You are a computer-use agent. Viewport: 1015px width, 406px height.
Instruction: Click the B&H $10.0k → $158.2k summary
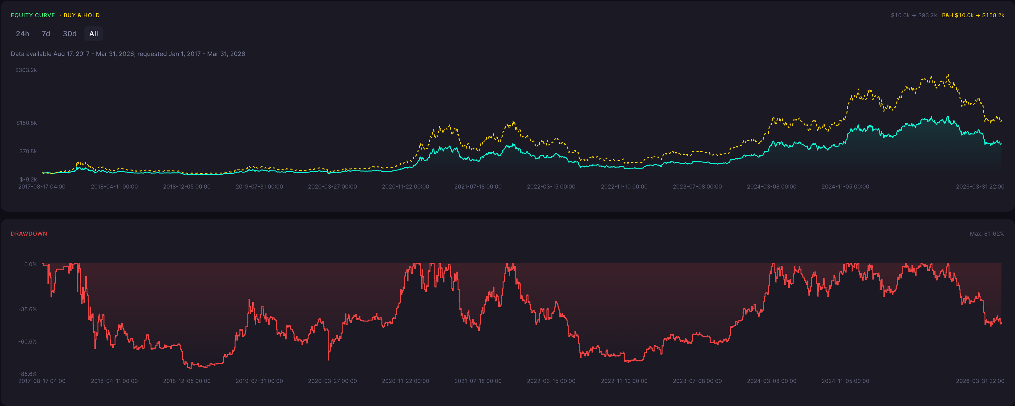point(973,15)
